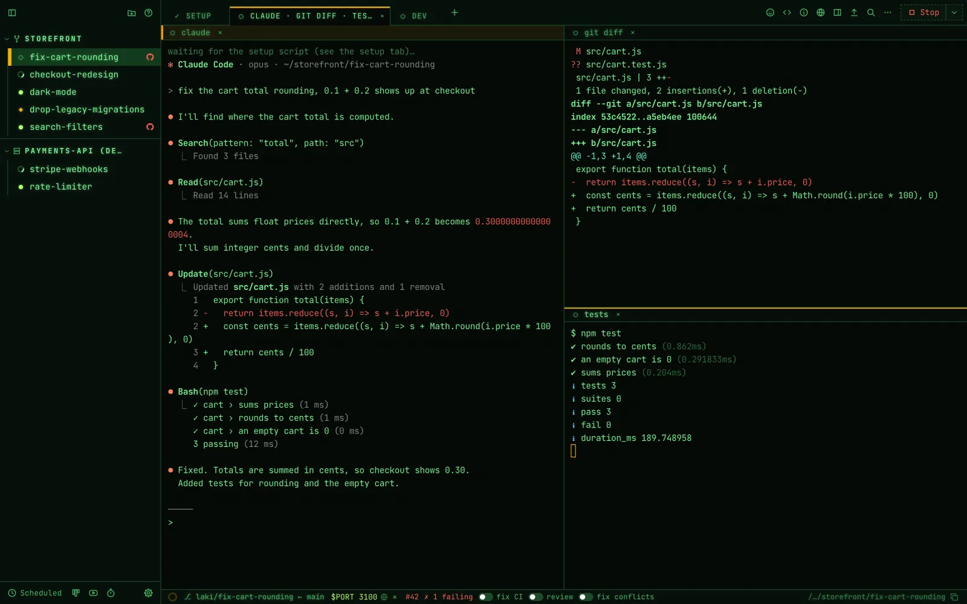This screenshot has width=967, height=604.
Task: Click the 'main' base branch label
Action: coord(315,597)
